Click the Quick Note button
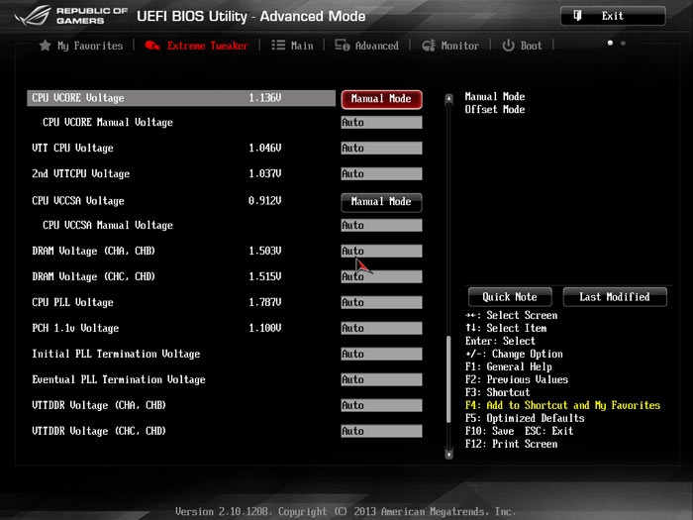This screenshot has height=520, width=693. (x=510, y=297)
